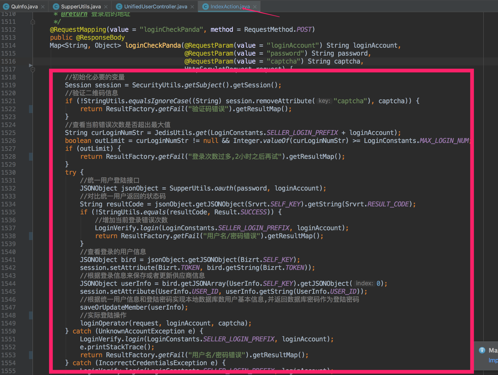498x375 pixels.
Task: Click the comment //实际登陆操作
Action: [x=103, y=315]
